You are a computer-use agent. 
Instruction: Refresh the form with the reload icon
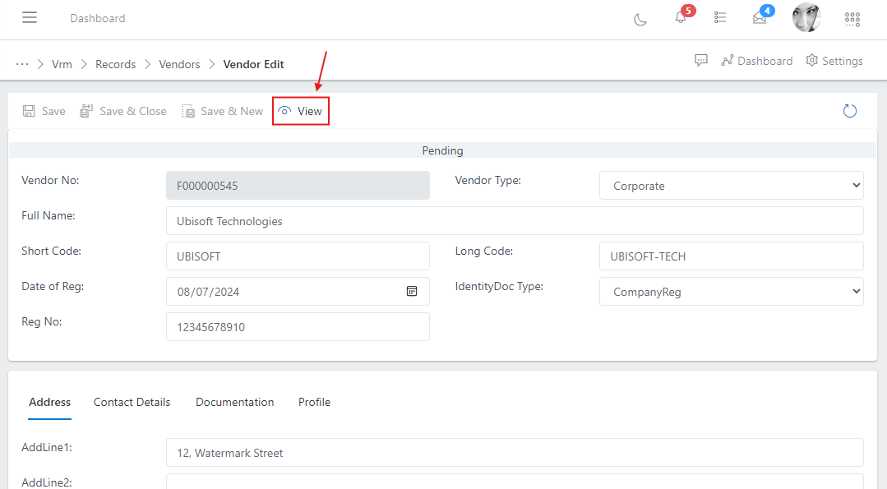coord(849,110)
